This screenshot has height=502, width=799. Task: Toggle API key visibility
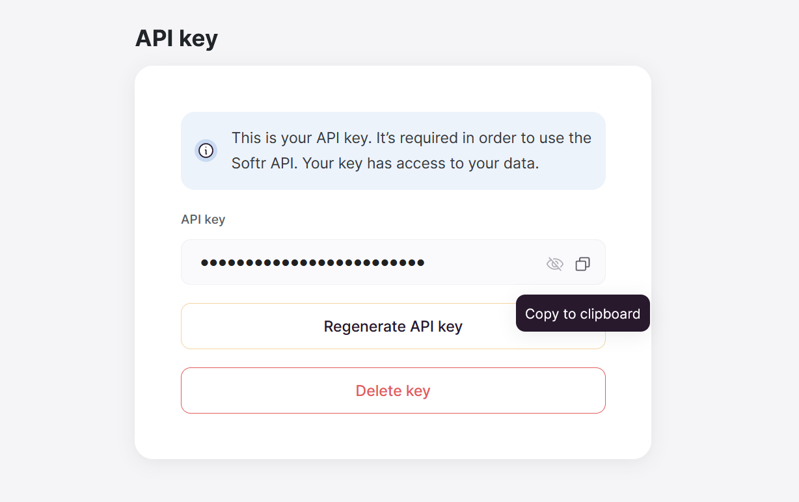click(x=554, y=263)
